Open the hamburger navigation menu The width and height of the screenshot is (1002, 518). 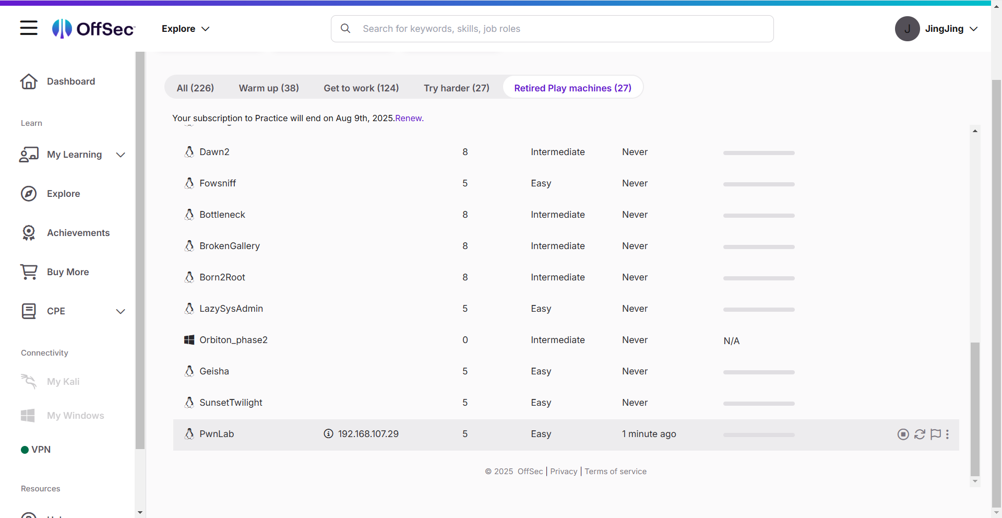[29, 28]
